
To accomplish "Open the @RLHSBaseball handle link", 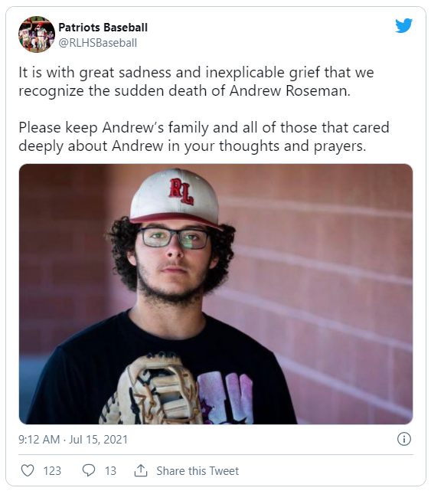I will coord(98,43).
